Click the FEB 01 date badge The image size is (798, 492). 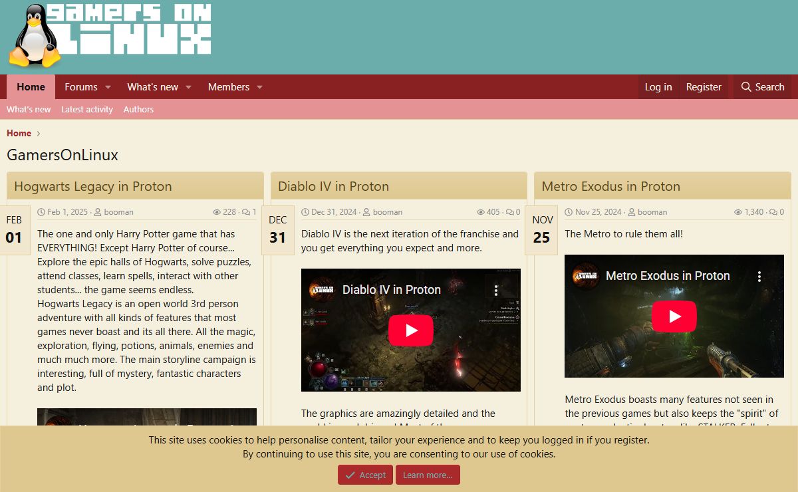pos(15,229)
